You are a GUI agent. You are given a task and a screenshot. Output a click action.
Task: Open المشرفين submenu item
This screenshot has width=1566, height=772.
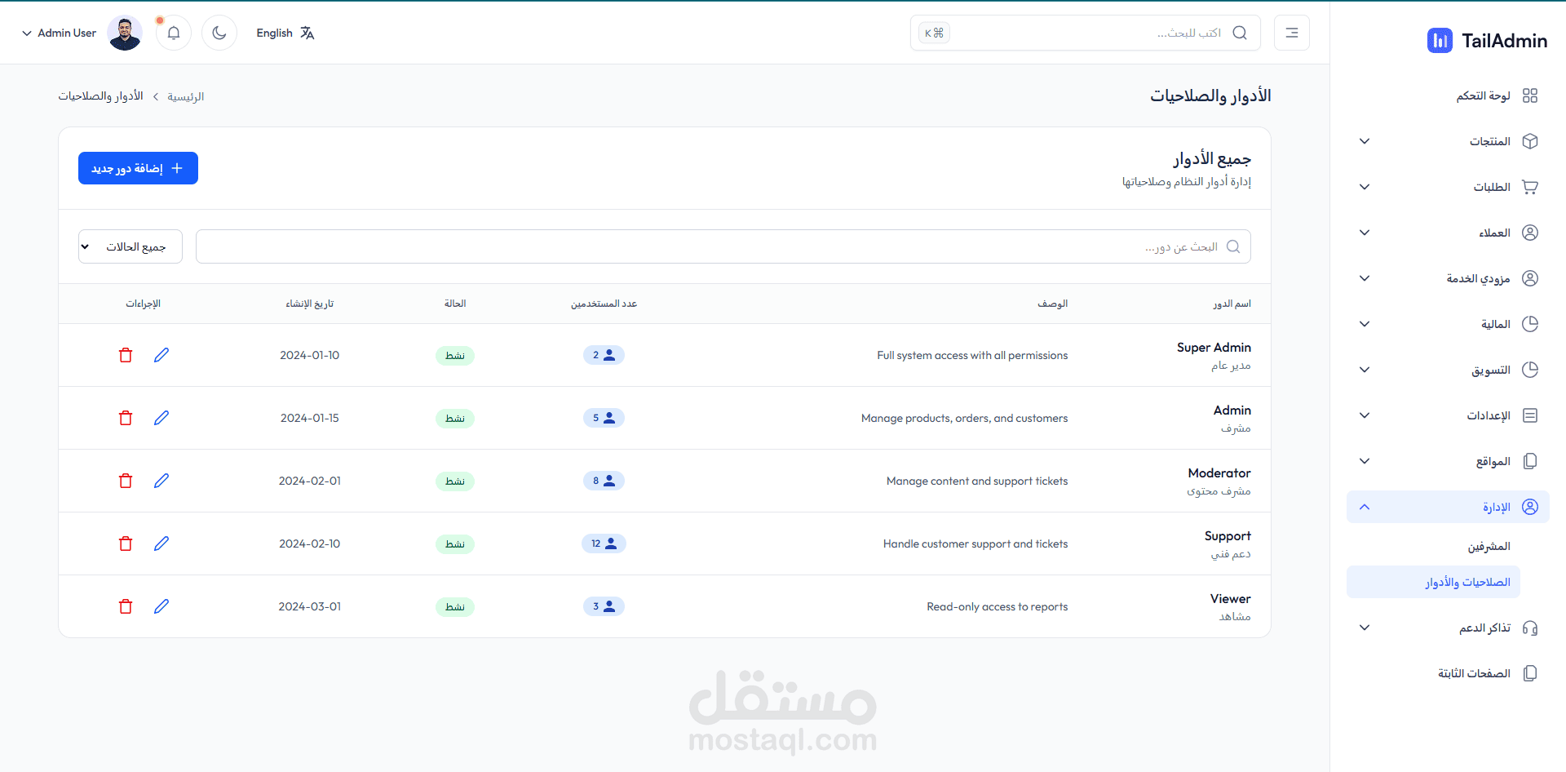[1489, 546]
